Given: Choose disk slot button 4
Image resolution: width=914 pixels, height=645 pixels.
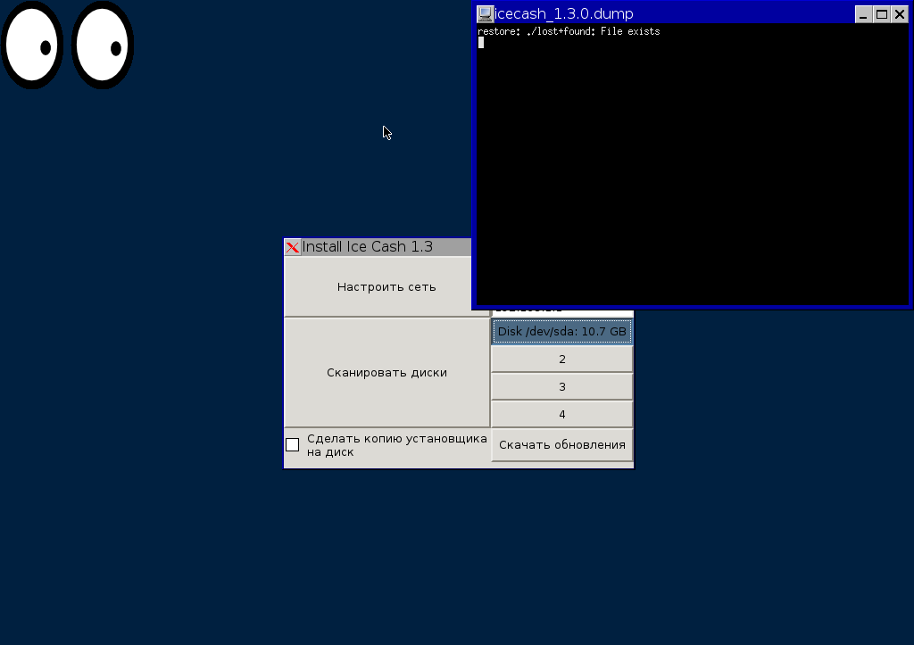Looking at the screenshot, I should 562,414.
